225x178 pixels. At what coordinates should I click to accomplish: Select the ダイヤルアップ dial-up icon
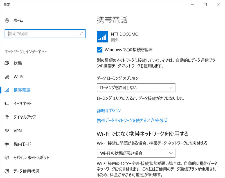7,117
